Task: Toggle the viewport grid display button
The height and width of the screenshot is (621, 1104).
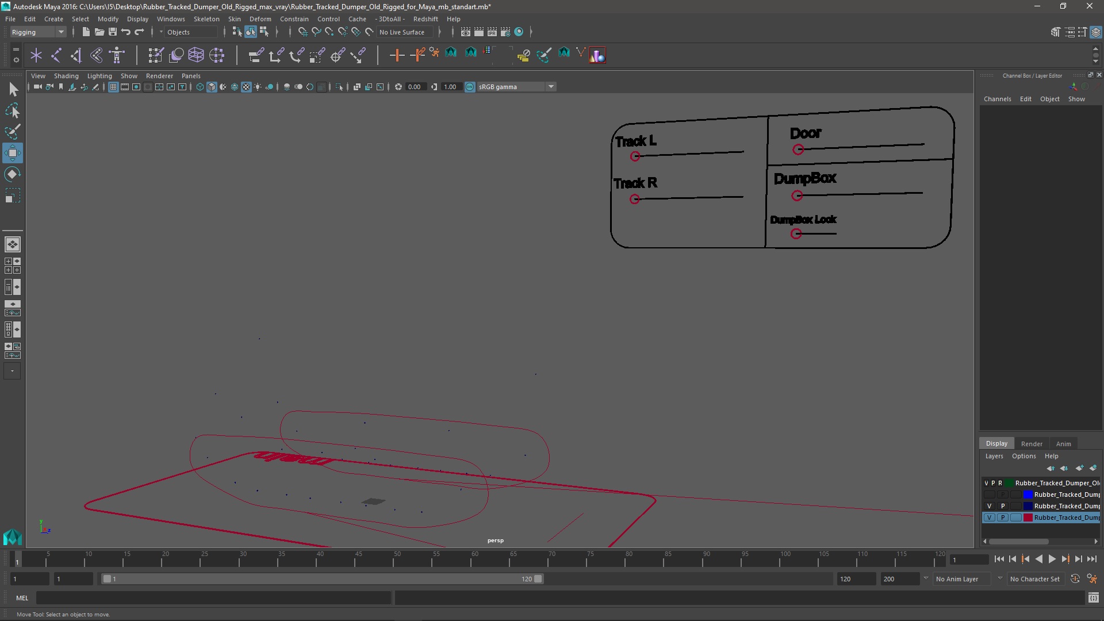Action: (113, 87)
